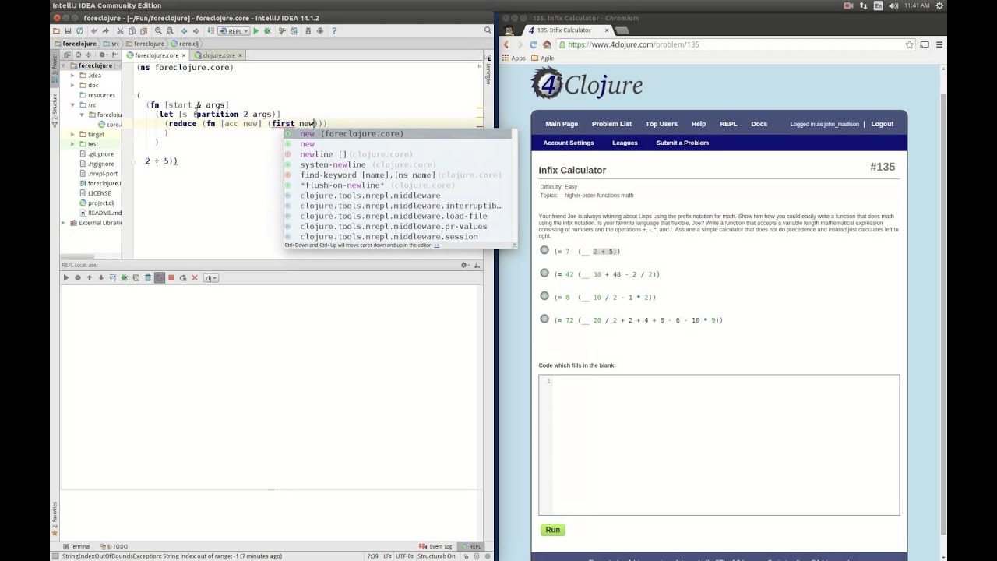Screen dimensions: 997x561
Task: Click the Chromium address bar URL
Action: point(633,44)
